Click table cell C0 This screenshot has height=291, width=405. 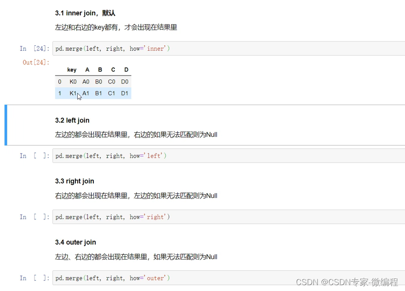[x=112, y=82]
